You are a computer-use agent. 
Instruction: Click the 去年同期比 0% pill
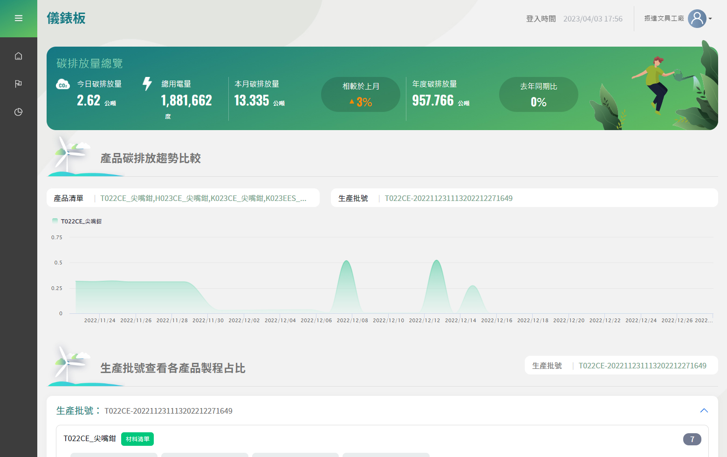[539, 95]
